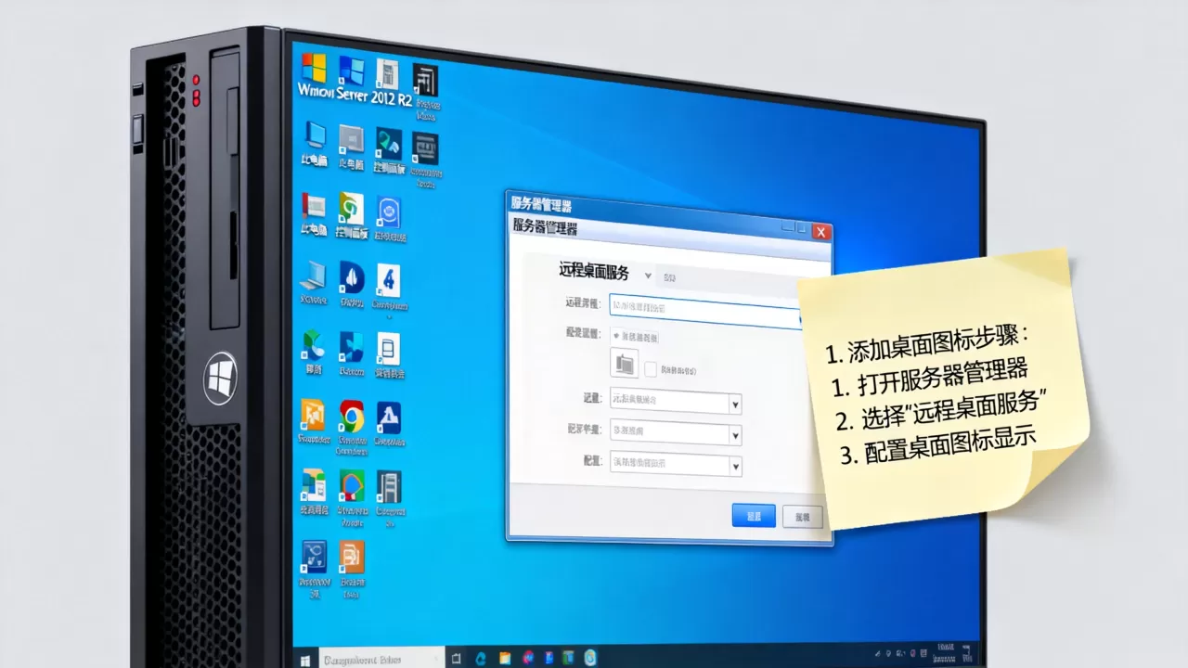
Task: Open the green taskbar icon
Action: click(x=568, y=658)
